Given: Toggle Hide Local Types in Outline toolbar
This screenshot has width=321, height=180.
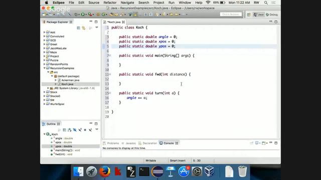Looking at the screenshot, I should point(90,130).
